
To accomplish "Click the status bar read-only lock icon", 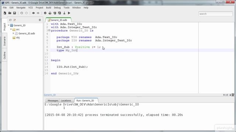I will [x=230, y=95].
